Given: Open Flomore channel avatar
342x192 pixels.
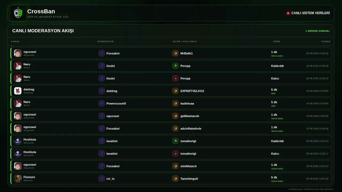Looking at the screenshot, I should click(18, 179).
